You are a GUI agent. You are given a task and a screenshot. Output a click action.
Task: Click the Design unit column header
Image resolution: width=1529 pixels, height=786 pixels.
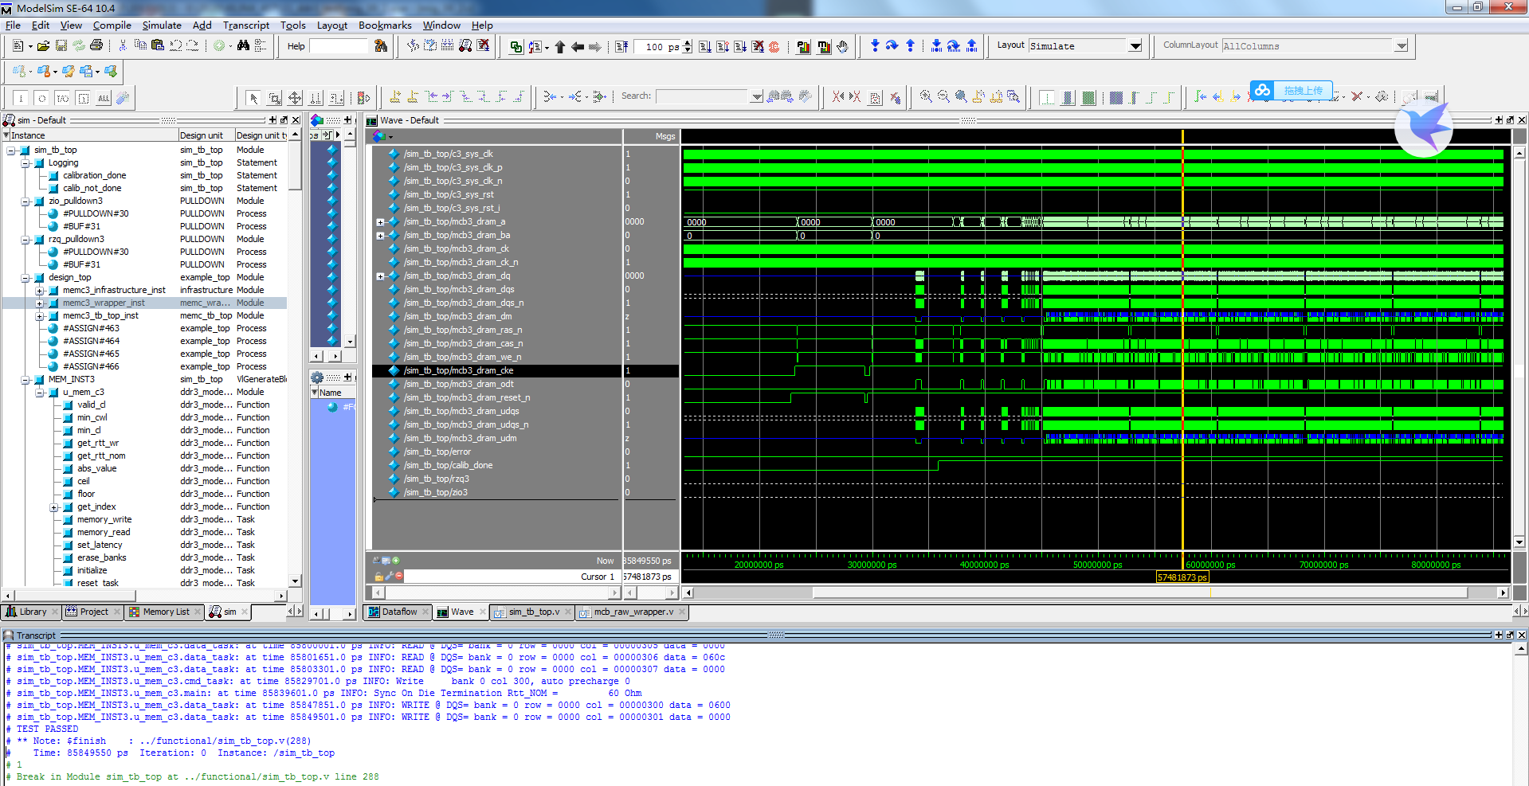coord(202,135)
